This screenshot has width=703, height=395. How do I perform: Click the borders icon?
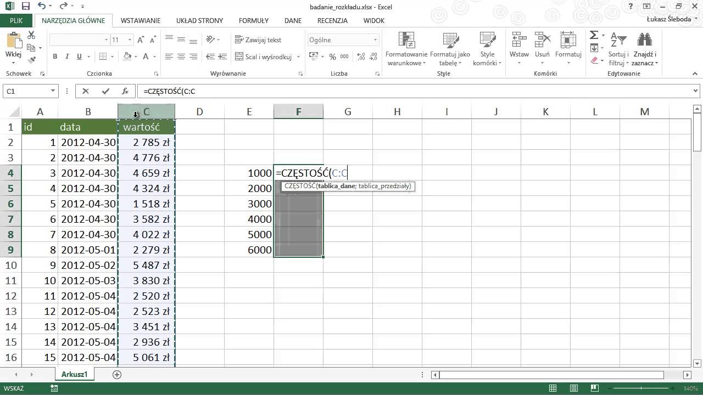pyautogui.click(x=103, y=57)
